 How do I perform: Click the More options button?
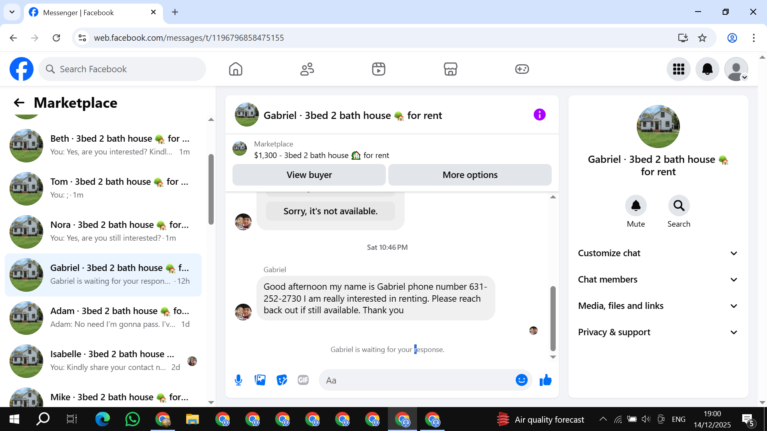[470, 175]
